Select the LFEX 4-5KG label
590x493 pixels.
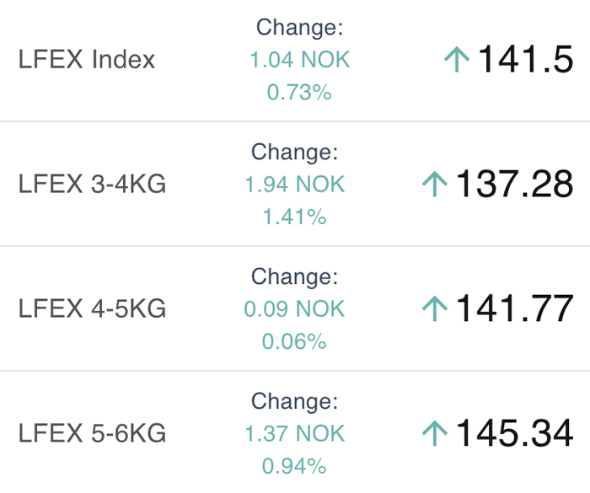pyautogui.click(x=92, y=308)
